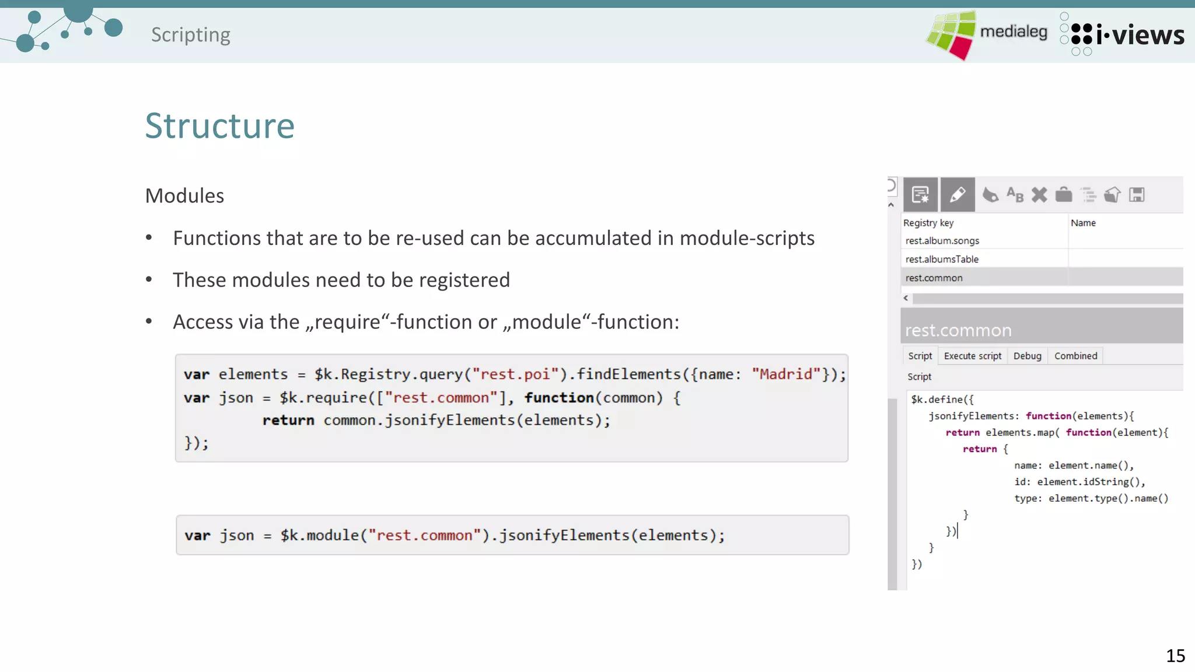
Task: Click the folder with arrow icon
Action: [1113, 194]
